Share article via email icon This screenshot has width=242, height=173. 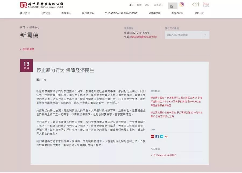(152, 137)
